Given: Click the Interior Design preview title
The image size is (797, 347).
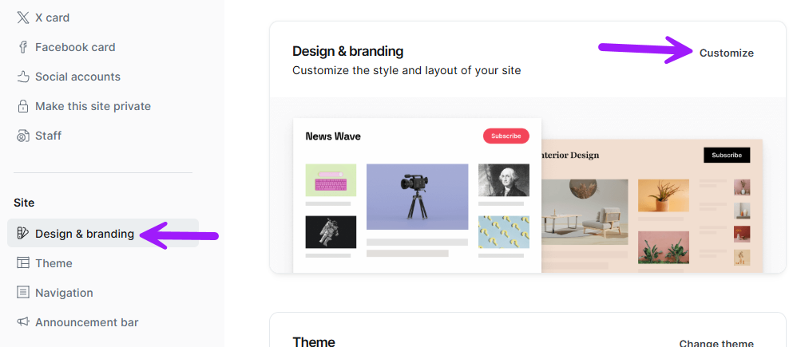Looking at the screenshot, I should (x=570, y=155).
